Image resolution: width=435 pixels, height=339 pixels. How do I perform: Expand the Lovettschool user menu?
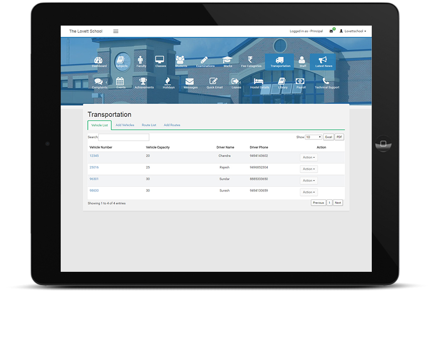353,31
